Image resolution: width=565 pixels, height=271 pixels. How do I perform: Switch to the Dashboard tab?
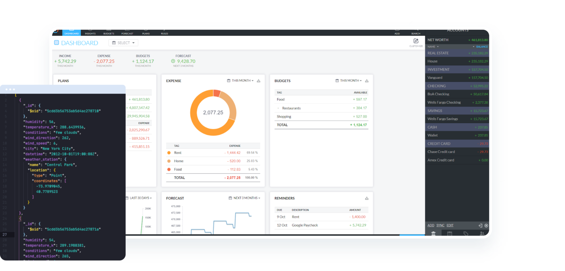[x=71, y=32]
